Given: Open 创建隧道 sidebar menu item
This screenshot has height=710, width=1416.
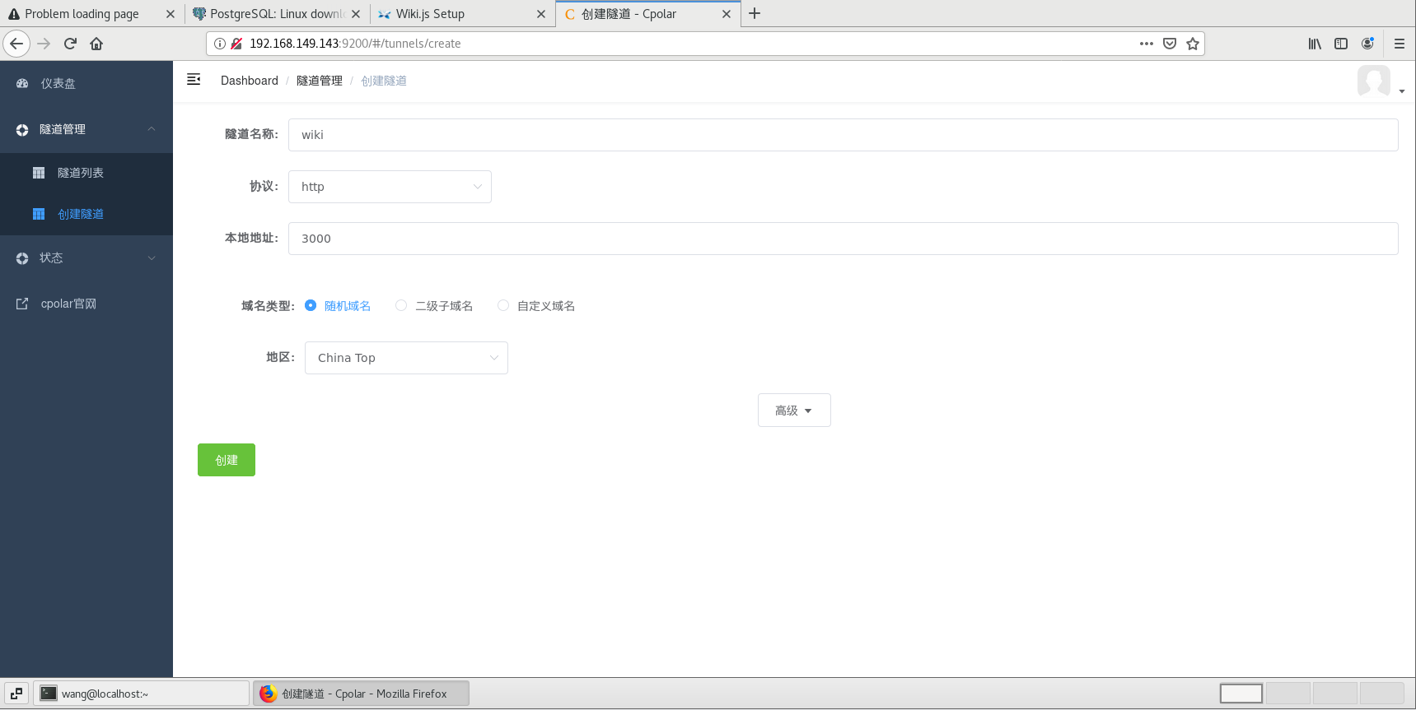Looking at the screenshot, I should tap(86, 214).
